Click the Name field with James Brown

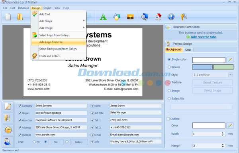click(136, 105)
